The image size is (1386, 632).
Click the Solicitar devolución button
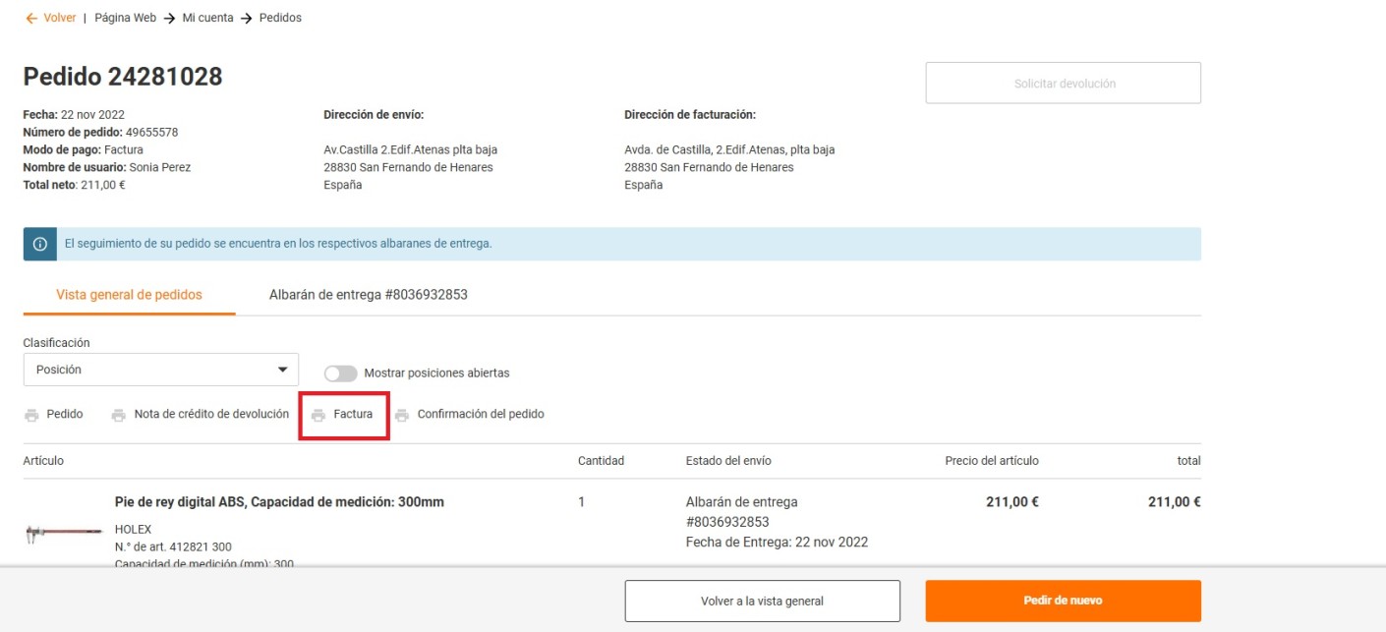(x=1063, y=84)
